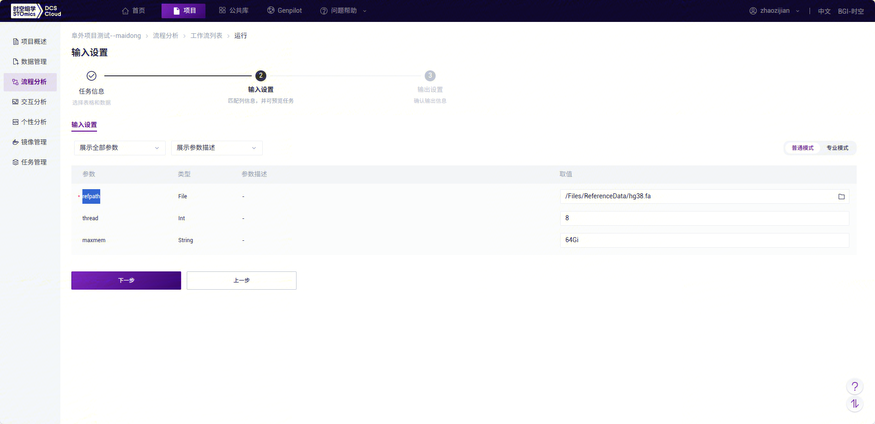Open 展示全部参数 dropdown
875x424 pixels.
pos(120,148)
